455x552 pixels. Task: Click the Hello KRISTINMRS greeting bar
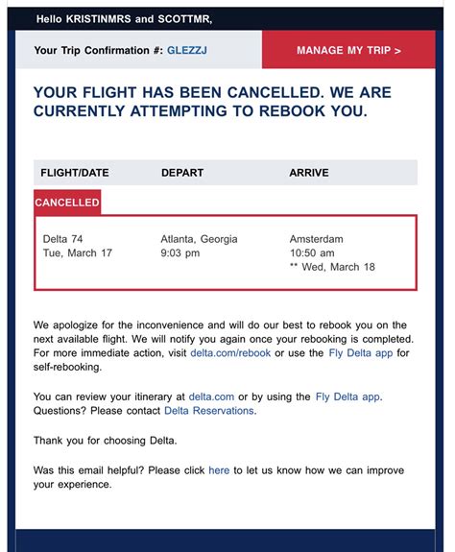tap(226, 18)
